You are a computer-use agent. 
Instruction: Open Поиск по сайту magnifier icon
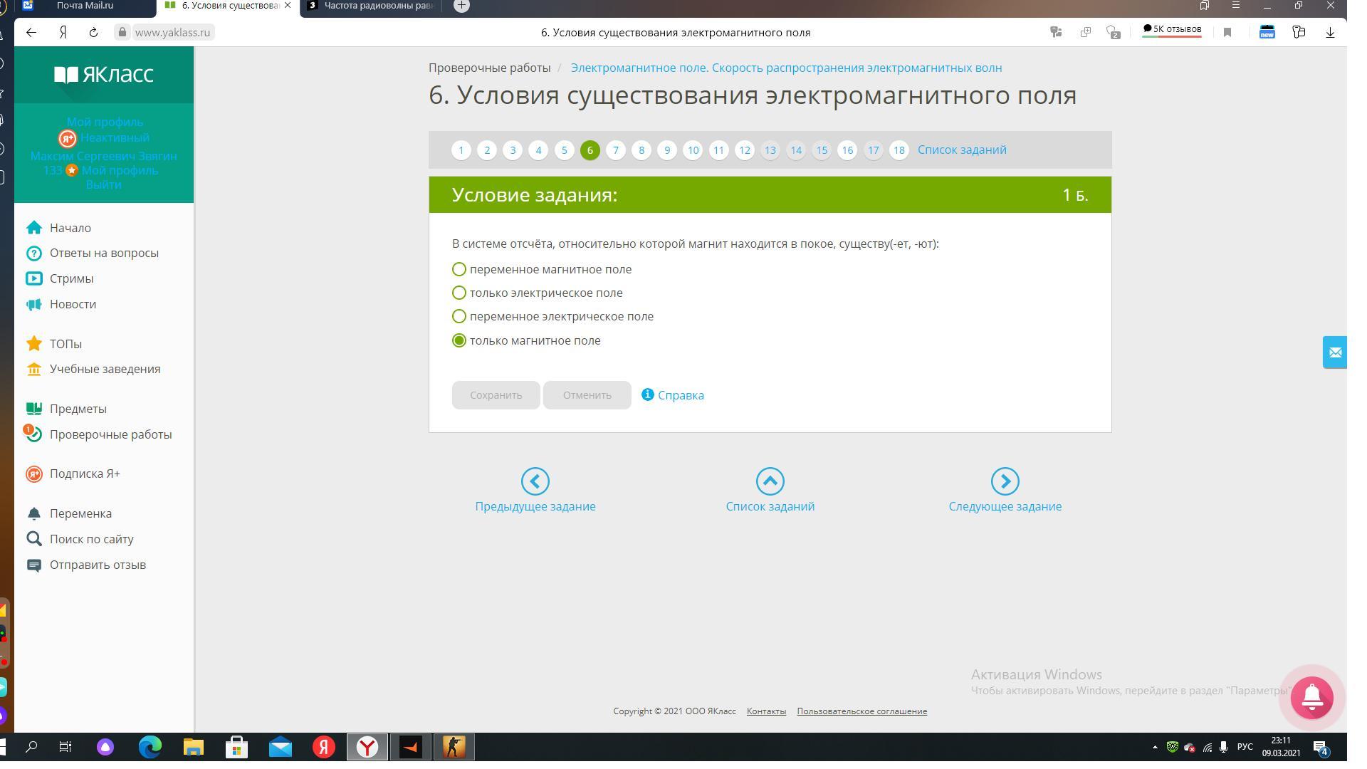click(33, 539)
